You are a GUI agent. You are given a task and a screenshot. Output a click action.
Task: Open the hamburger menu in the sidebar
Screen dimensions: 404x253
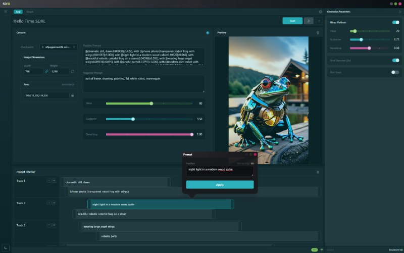tap(6, 11)
